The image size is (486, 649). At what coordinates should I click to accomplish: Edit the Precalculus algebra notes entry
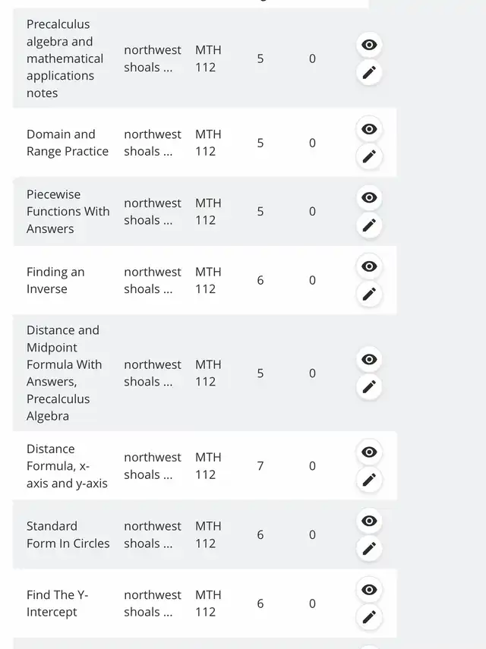[369, 72]
